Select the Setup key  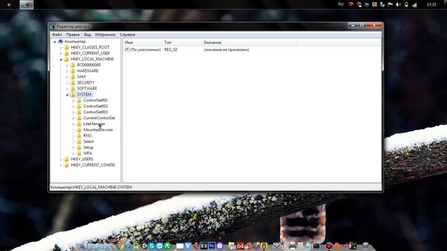[x=88, y=147]
